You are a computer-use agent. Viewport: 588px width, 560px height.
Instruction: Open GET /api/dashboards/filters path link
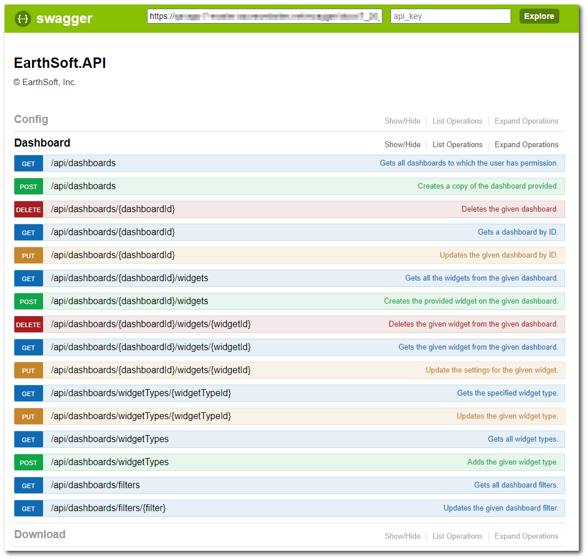click(x=95, y=485)
